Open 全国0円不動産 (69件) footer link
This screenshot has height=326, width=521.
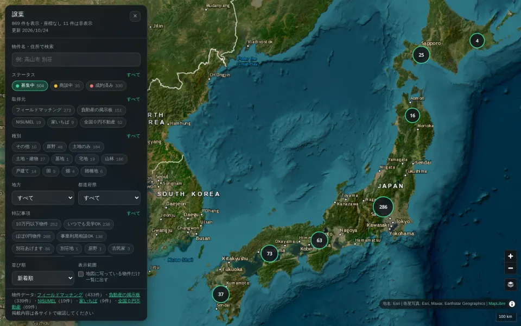point(129,301)
